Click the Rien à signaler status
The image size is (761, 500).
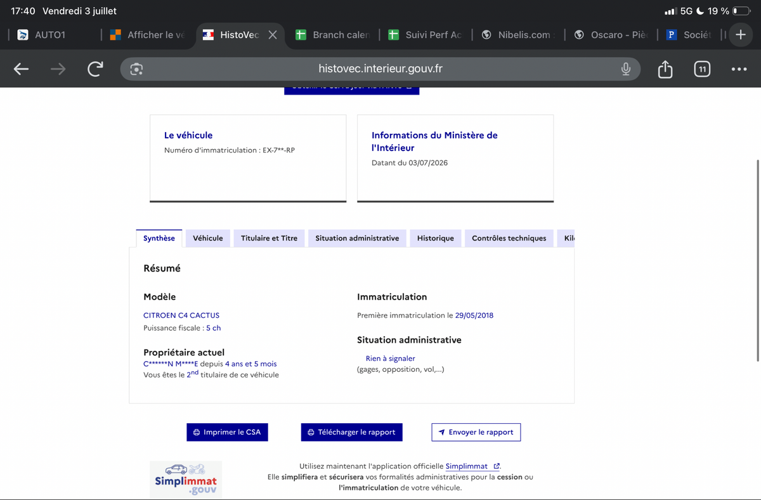(x=391, y=359)
